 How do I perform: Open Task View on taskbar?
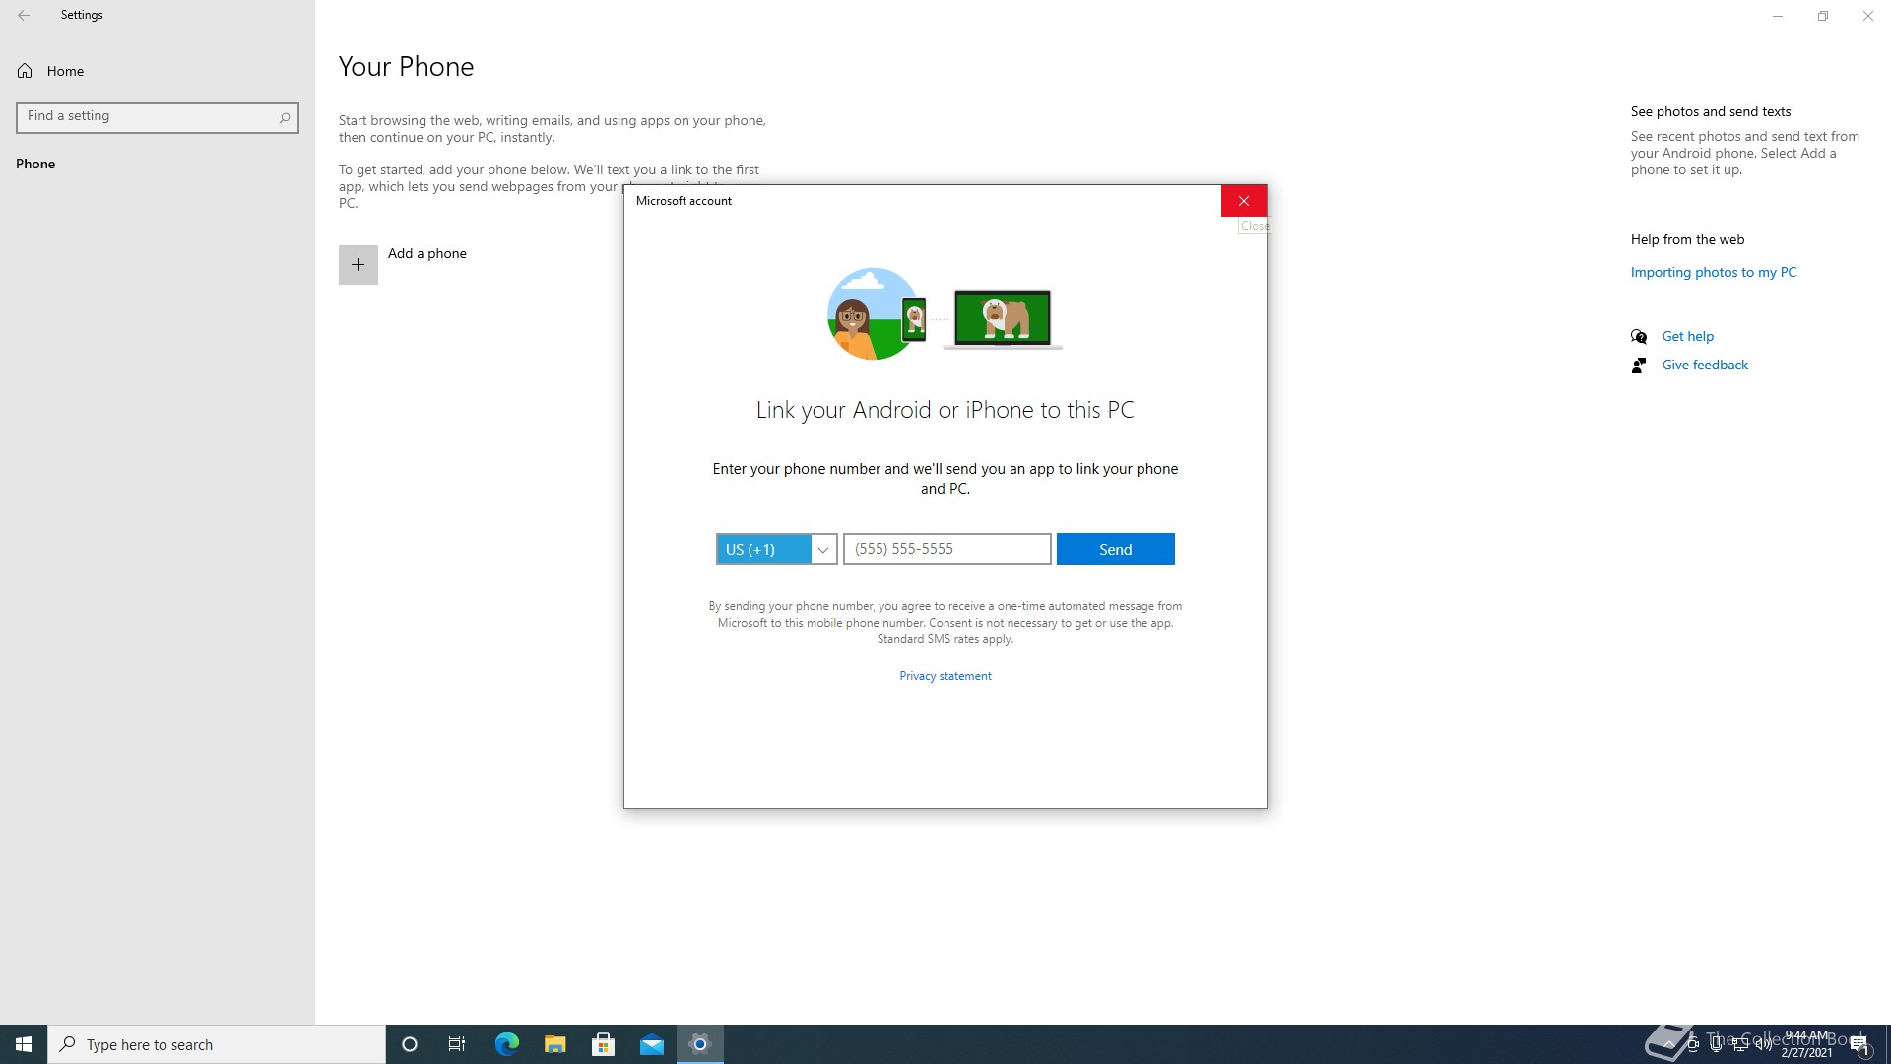[x=457, y=1044]
